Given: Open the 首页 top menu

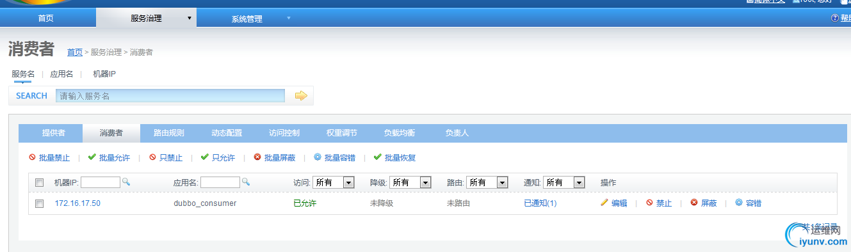Looking at the screenshot, I should (46, 19).
